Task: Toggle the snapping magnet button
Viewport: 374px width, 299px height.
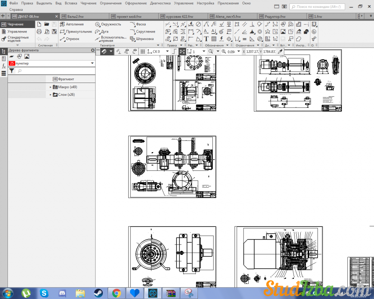Action: [x=104, y=52]
